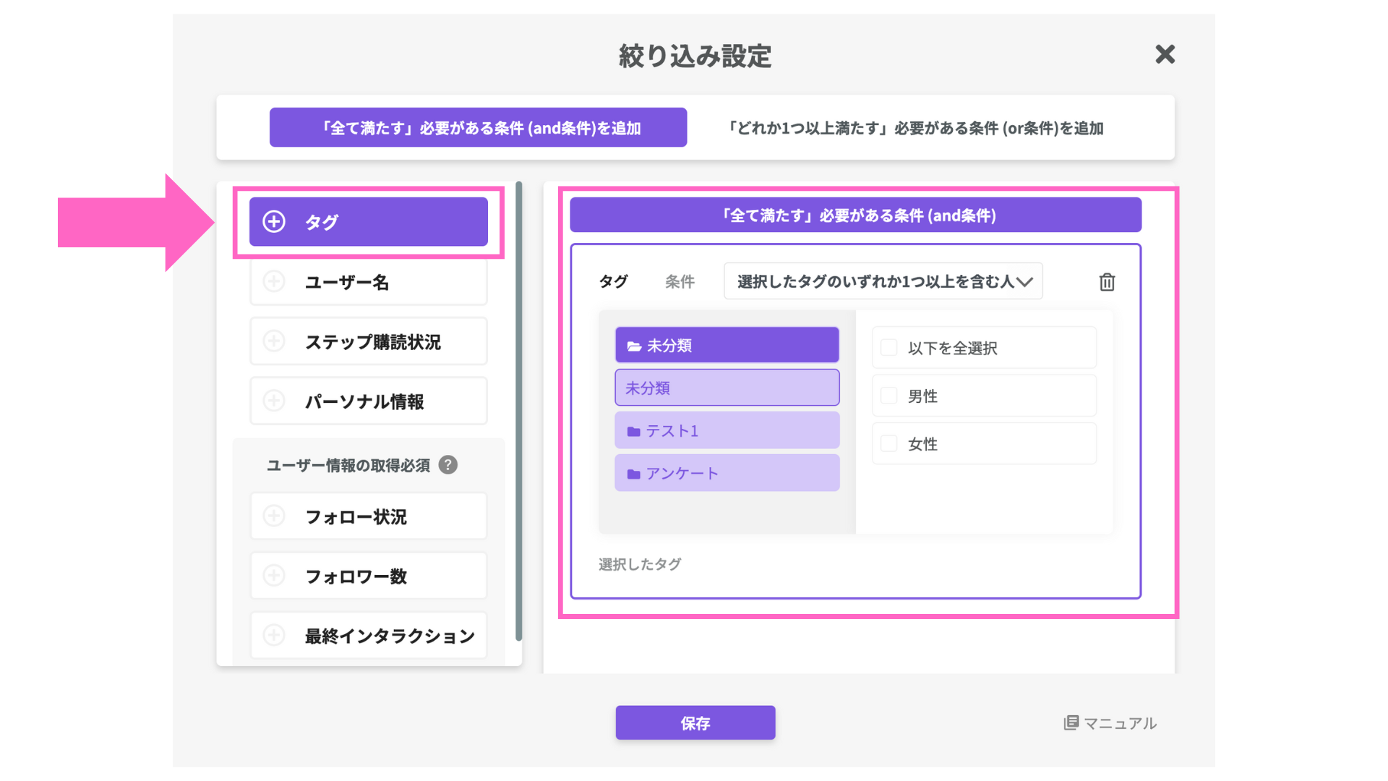Click the manual book icon at bottom
The width and height of the screenshot is (1388, 781).
point(1071,722)
